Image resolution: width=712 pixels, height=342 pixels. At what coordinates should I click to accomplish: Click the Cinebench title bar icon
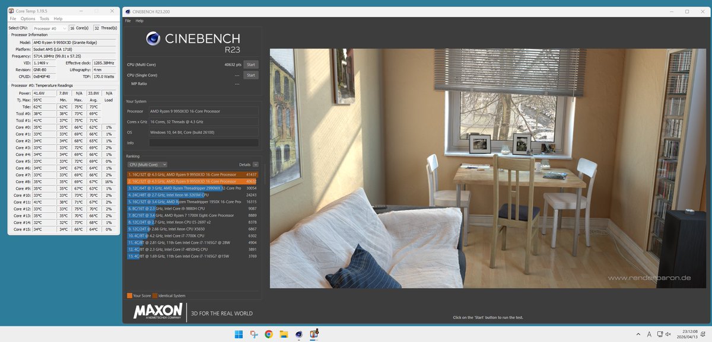127,11
